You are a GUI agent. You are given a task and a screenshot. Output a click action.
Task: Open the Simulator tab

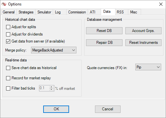[44, 12]
